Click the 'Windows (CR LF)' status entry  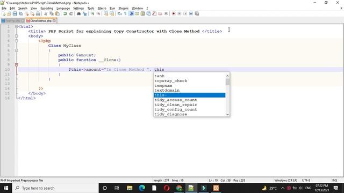[x=285, y=180]
